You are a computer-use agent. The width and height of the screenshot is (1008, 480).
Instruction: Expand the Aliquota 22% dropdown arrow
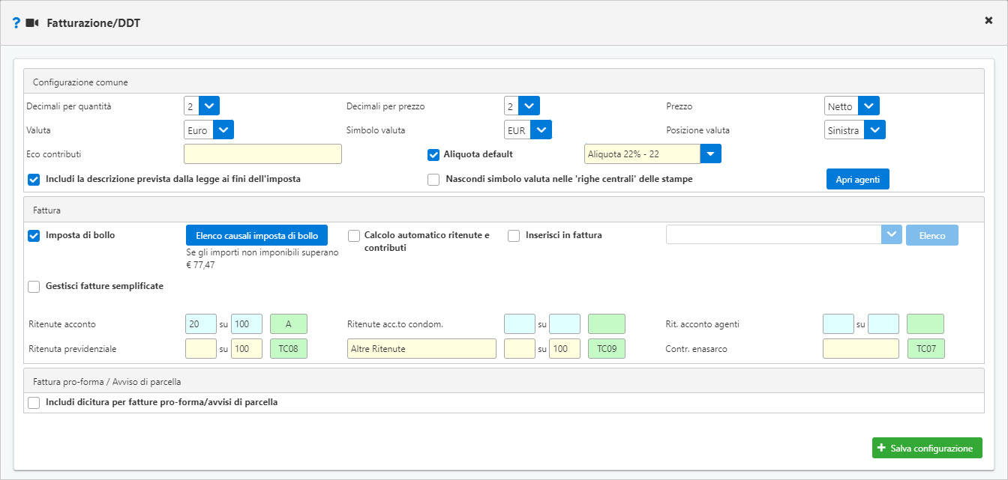tap(711, 154)
